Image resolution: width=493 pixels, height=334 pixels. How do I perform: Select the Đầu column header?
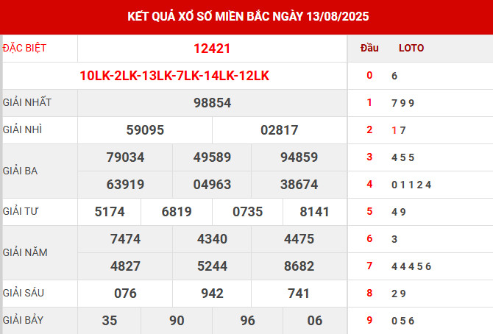click(369, 49)
